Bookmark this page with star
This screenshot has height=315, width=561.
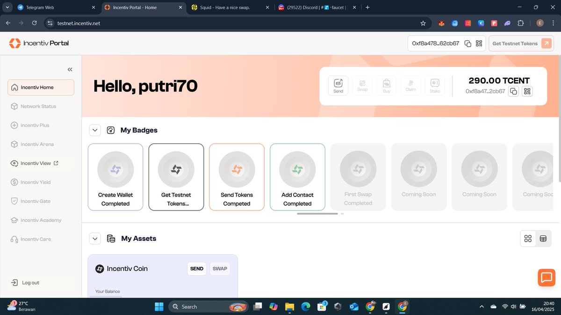pos(423,23)
